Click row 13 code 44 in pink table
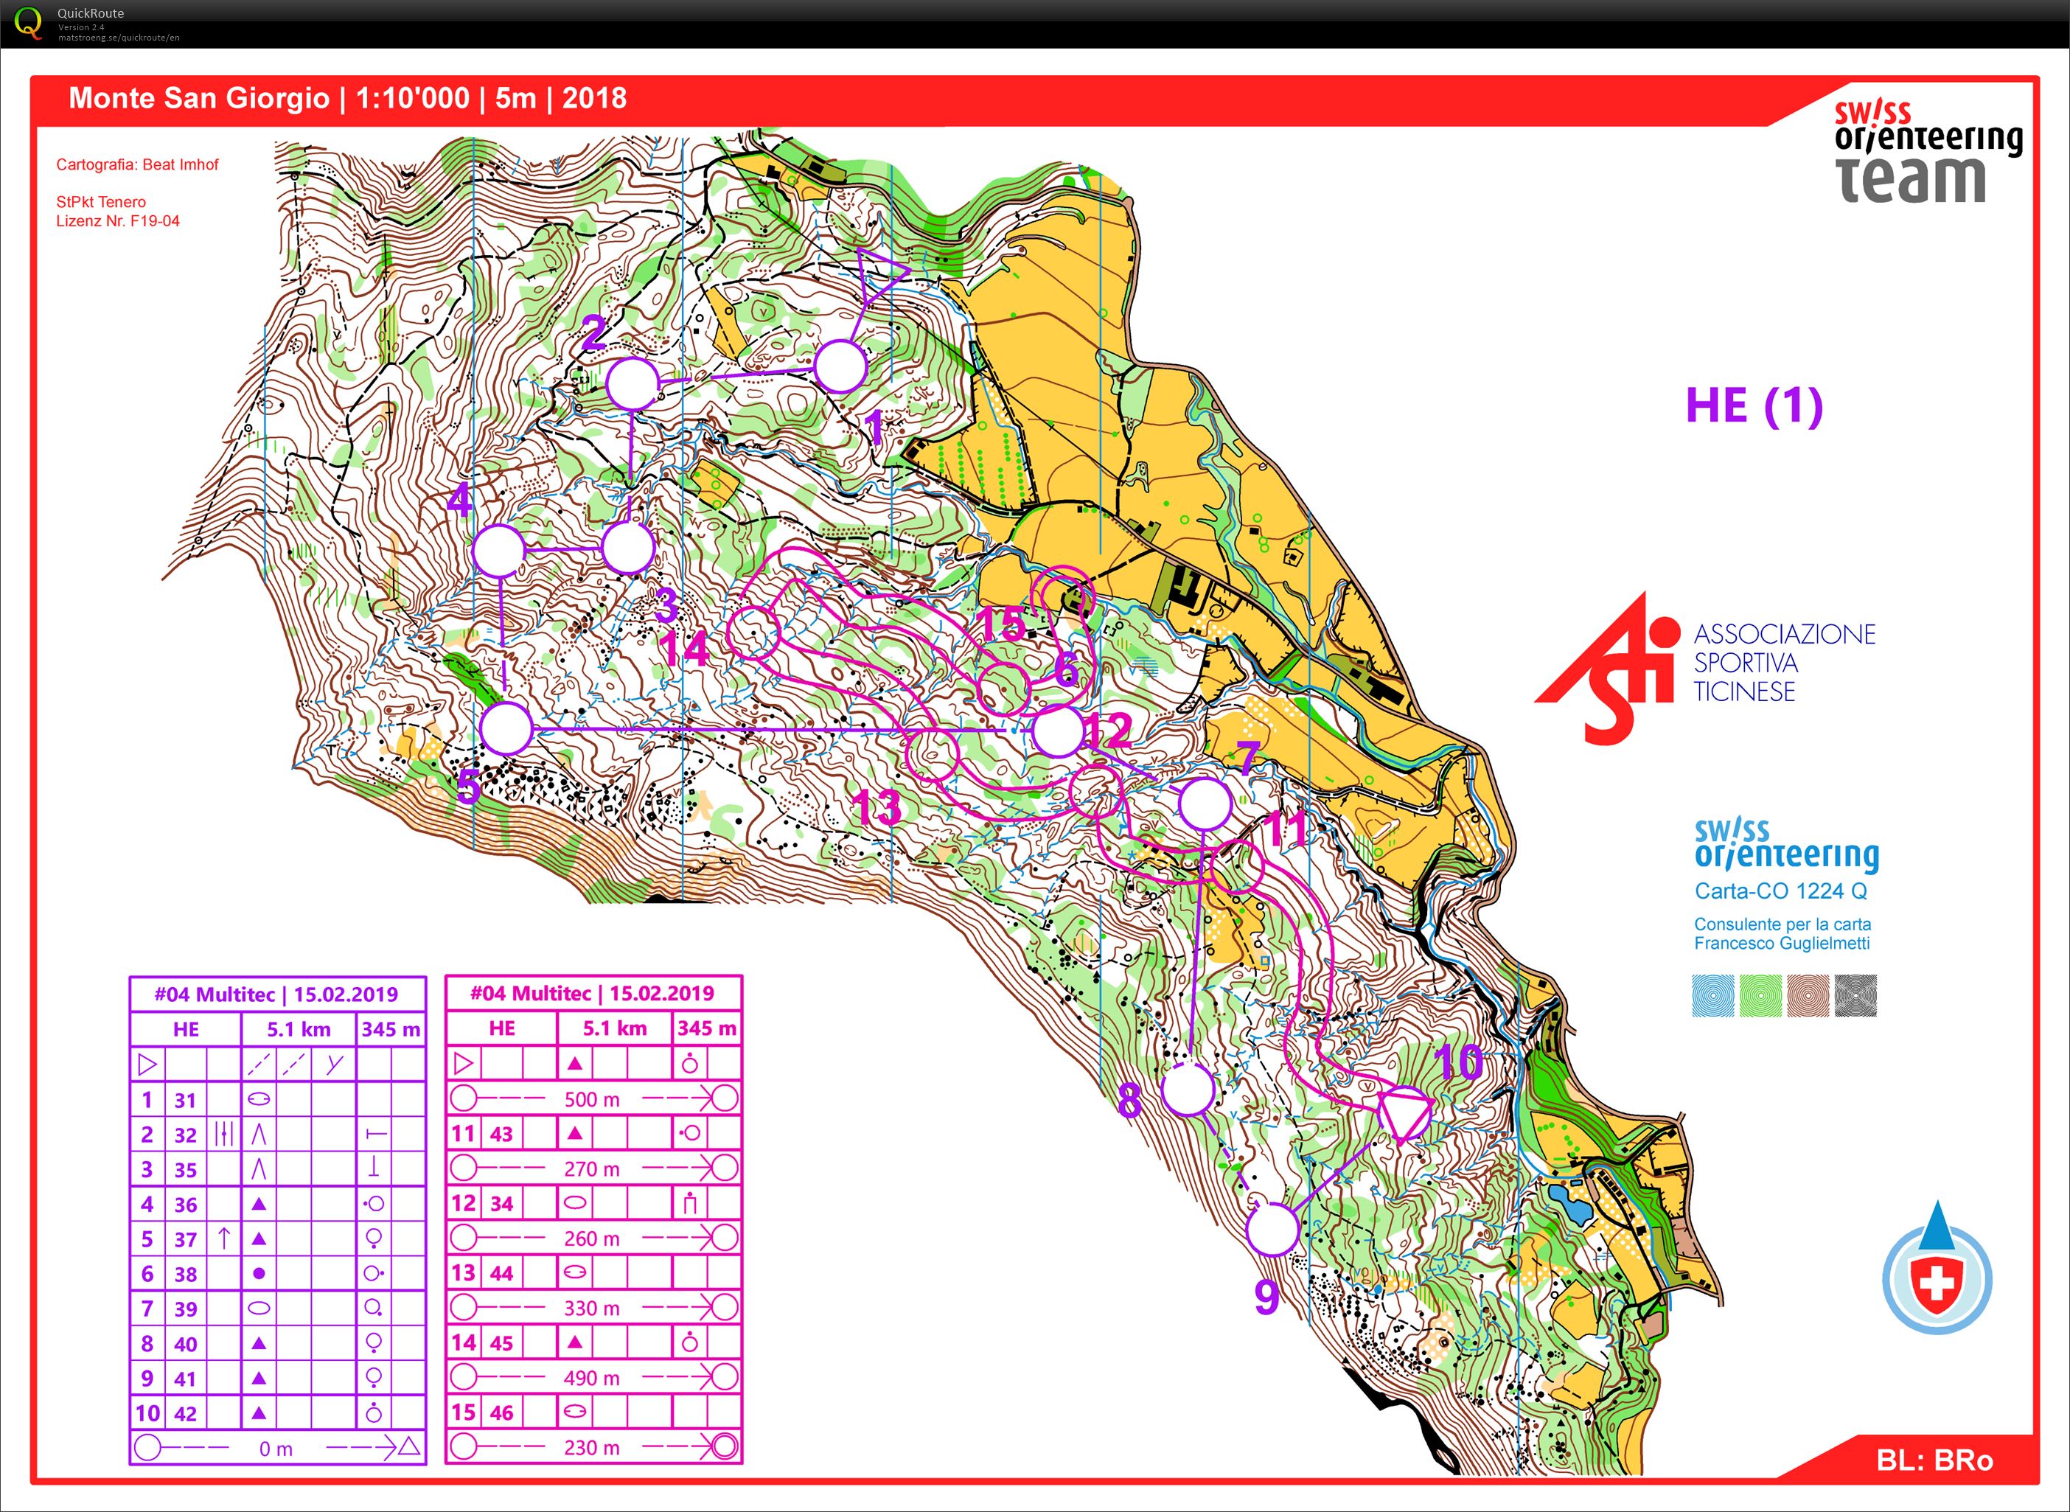 pyautogui.click(x=501, y=1273)
